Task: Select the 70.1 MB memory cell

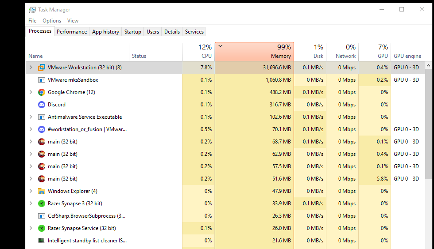Action: [x=254, y=129]
